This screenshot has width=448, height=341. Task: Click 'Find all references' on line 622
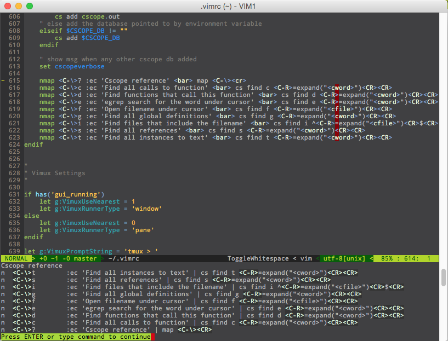point(141,131)
